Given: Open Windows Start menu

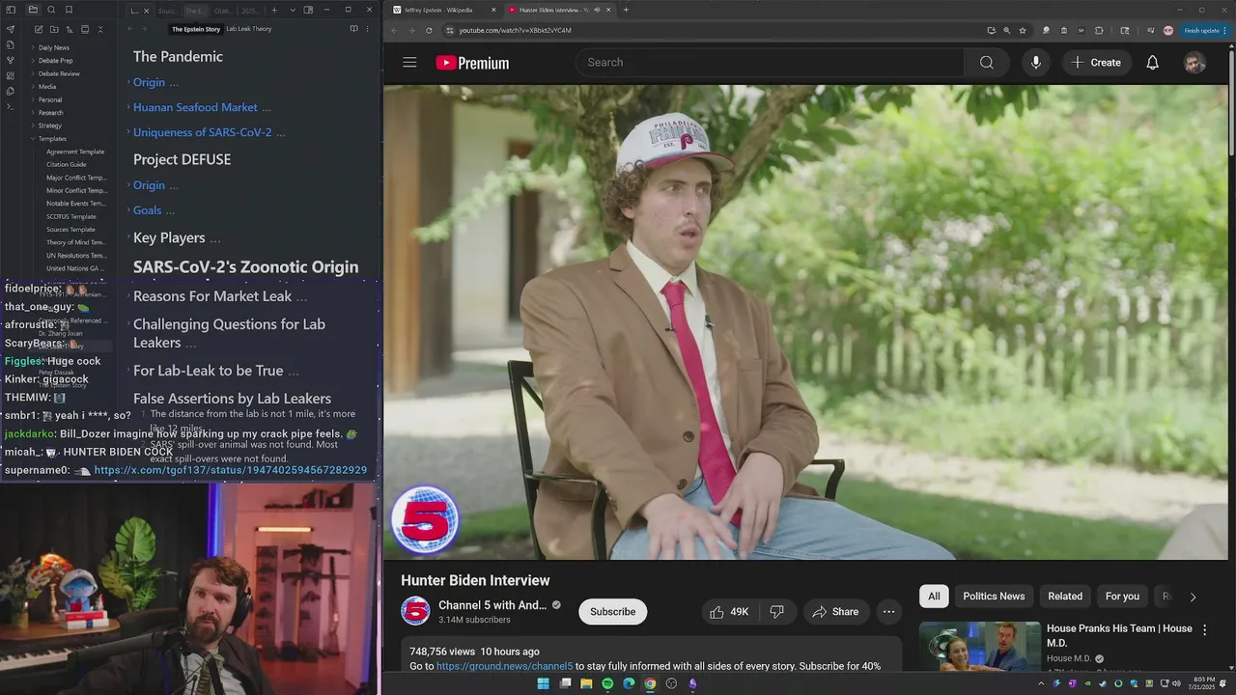Looking at the screenshot, I should point(543,683).
